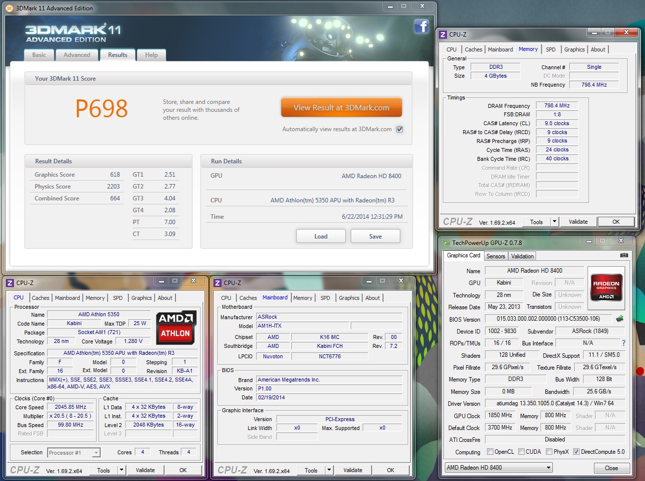The height and width of the screenshot is (481, 645).
Task: Click the P698 score text
Action: pyautogui.click(x=102, y=108)
